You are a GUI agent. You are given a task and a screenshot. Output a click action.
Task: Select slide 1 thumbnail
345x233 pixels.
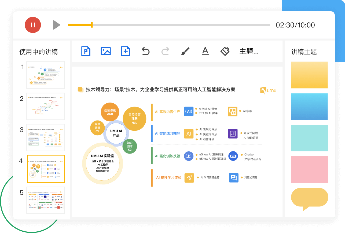[x=46, y=75]
